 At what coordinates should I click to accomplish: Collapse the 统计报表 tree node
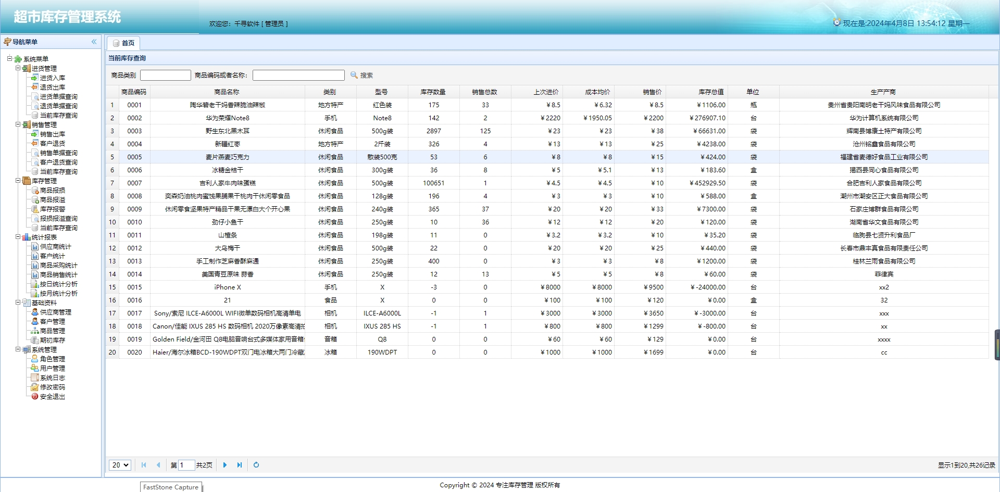point(18,237)
